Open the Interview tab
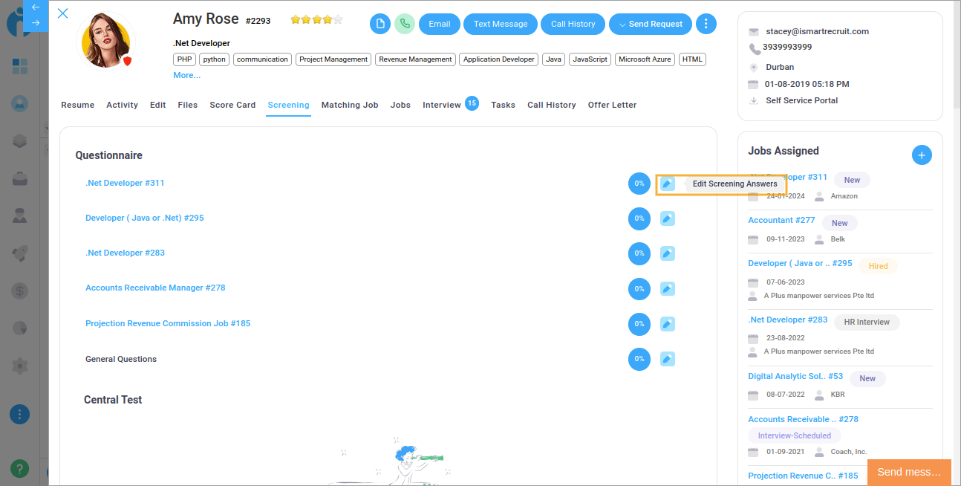Screen dimensions: 961x486 click(x=441, y=105)
